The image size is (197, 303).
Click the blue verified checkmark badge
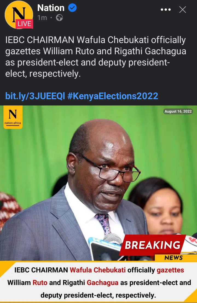tap(72, 8)
